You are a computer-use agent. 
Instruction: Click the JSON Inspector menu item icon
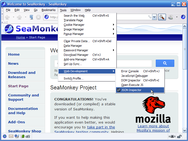(119, 90)
